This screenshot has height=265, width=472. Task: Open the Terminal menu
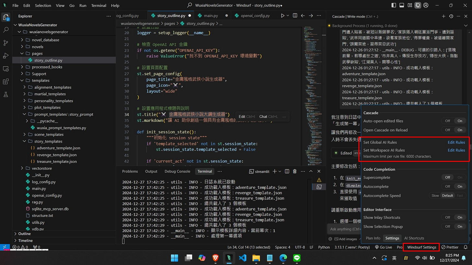tap(99, 5)
